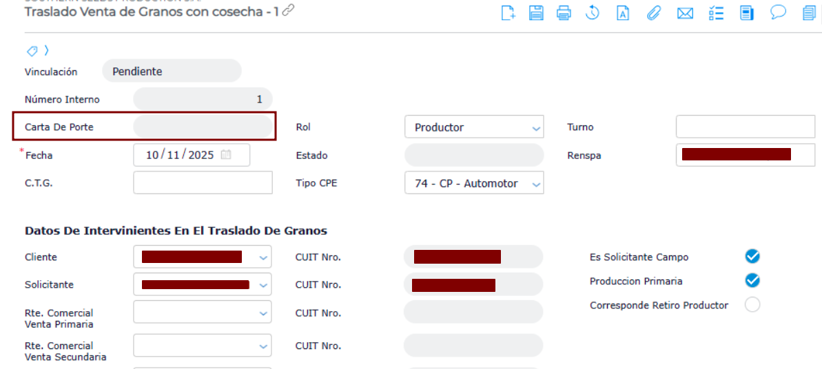Open attachments with the paperclip icon
The image size is (822, 369).
click(x=653, y=12)
